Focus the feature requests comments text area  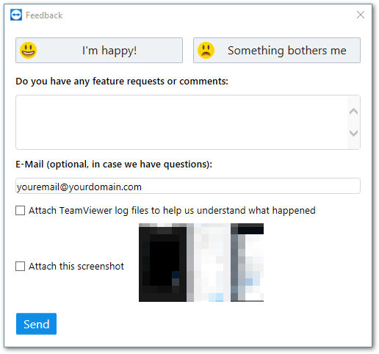tap(181, 123)
